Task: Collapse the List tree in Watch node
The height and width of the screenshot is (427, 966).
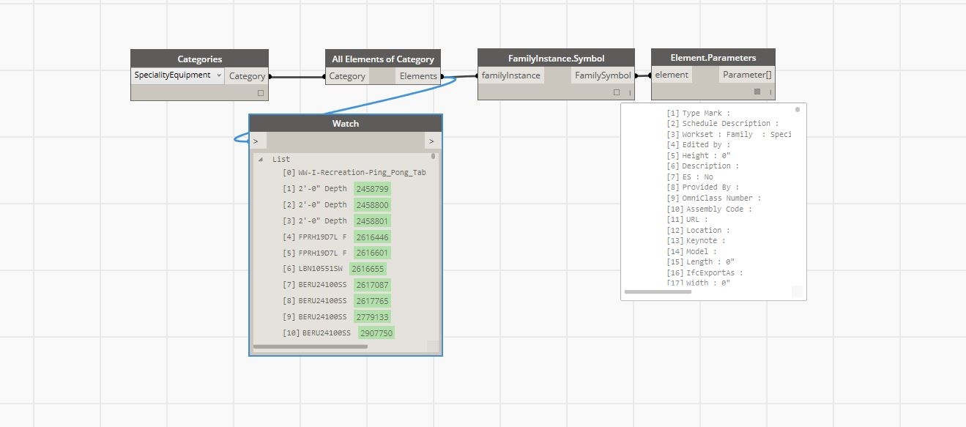Action: (261, 159)
